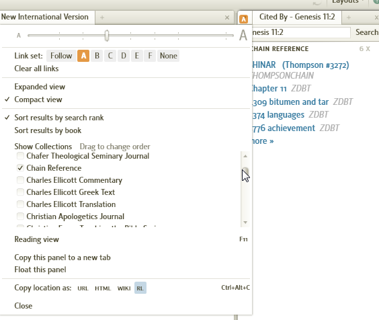Click the large A font-size increase icon
This screenshot has width=379, height=320.
pos(243,36)
